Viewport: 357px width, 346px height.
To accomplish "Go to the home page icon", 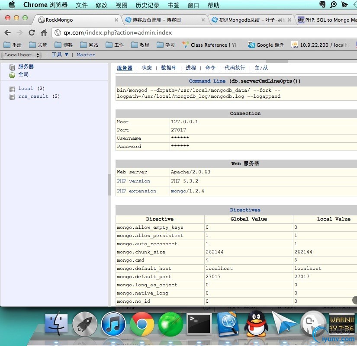I will (x=44, y=33).
